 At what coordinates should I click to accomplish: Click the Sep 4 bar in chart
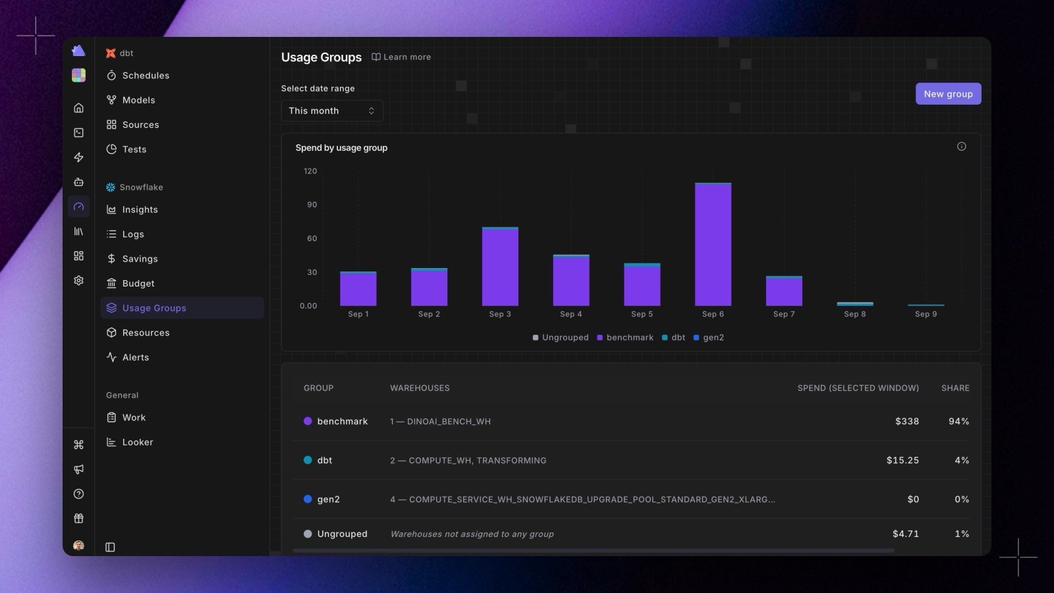tap(571, 280)
